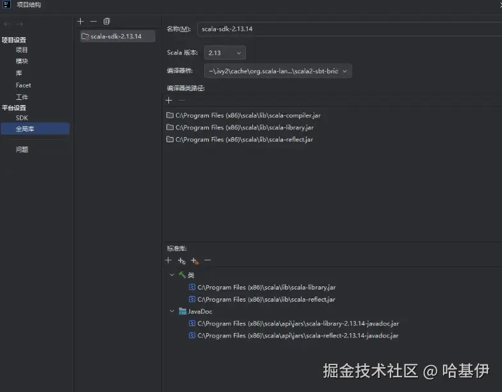Add excluded root plus-folder icon
This screenshot has width=502, height=392.
coord(195,261)
